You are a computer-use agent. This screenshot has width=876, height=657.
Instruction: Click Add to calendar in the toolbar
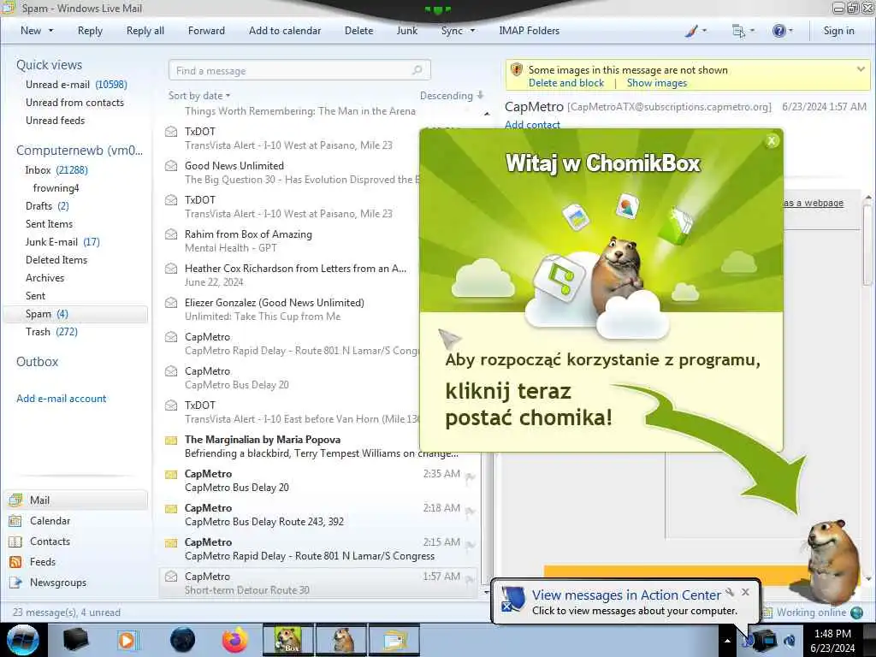(285, 31)
